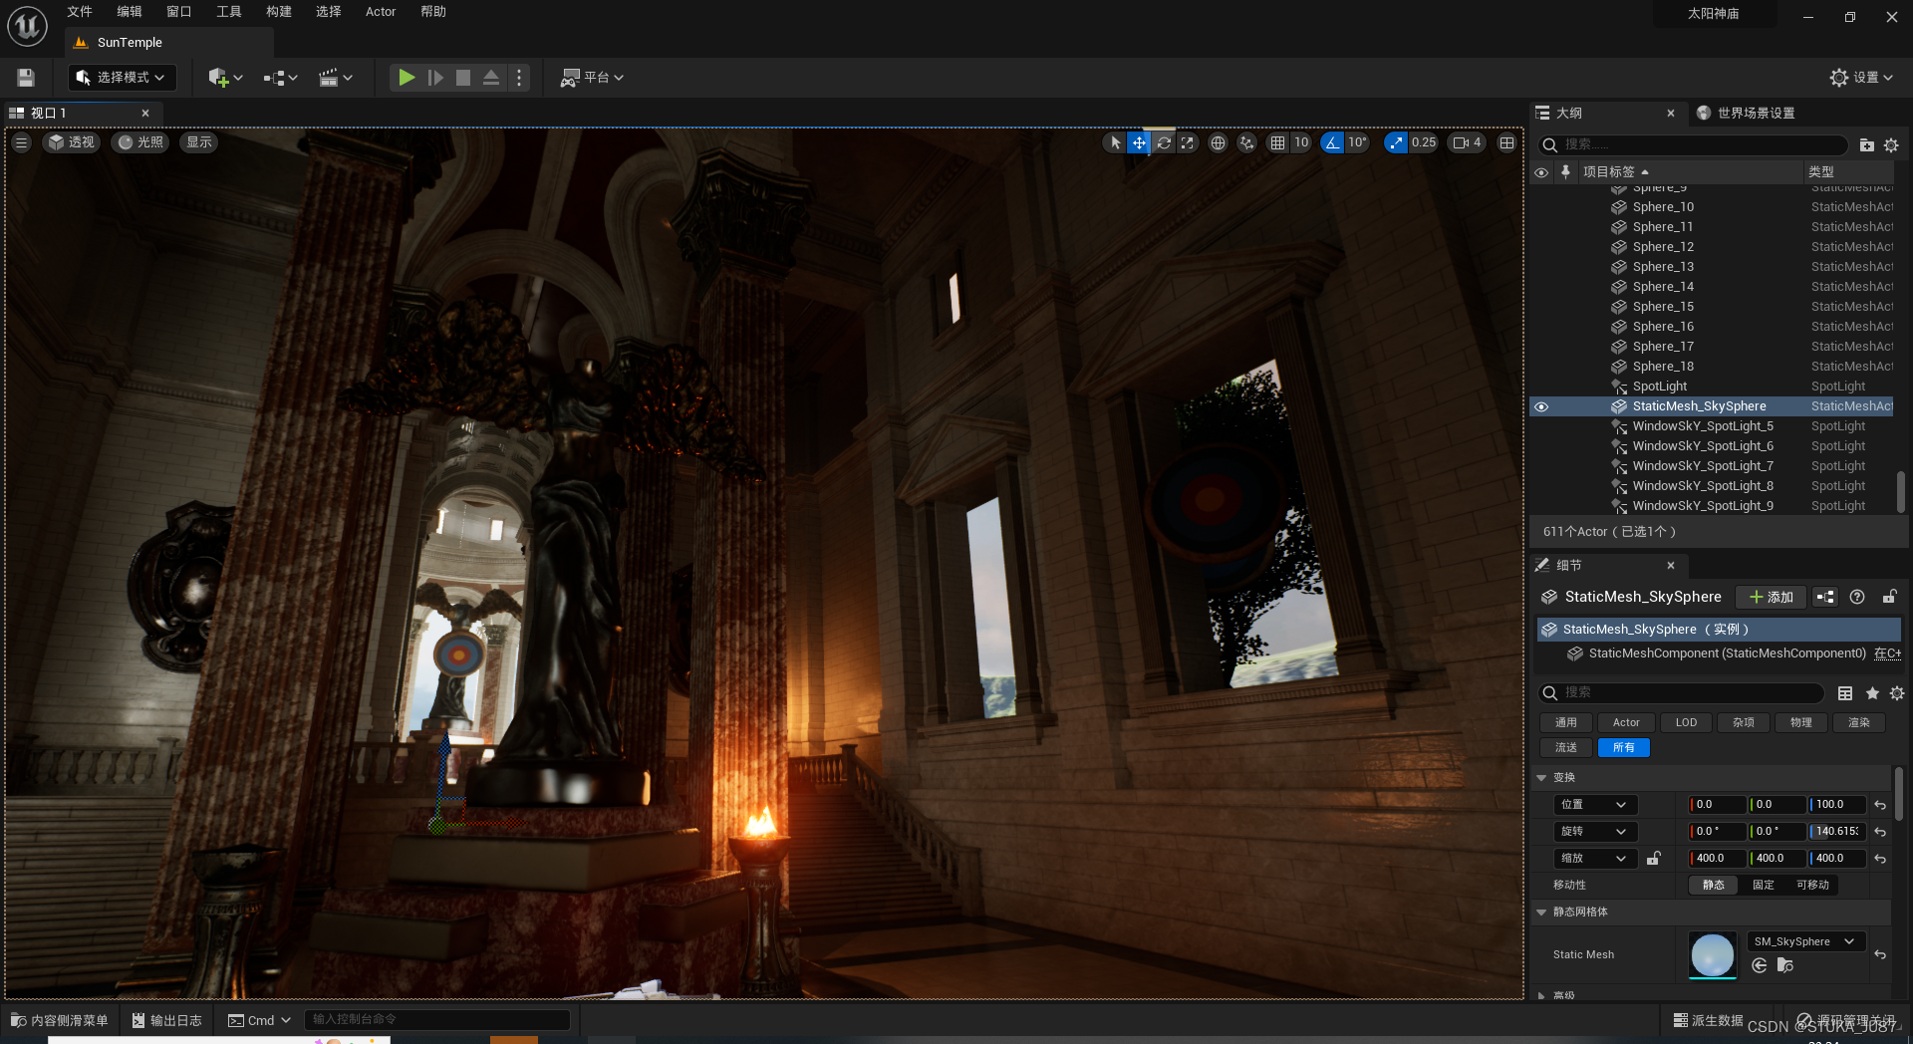Open the 显示 show flags menu

(199, 142)
